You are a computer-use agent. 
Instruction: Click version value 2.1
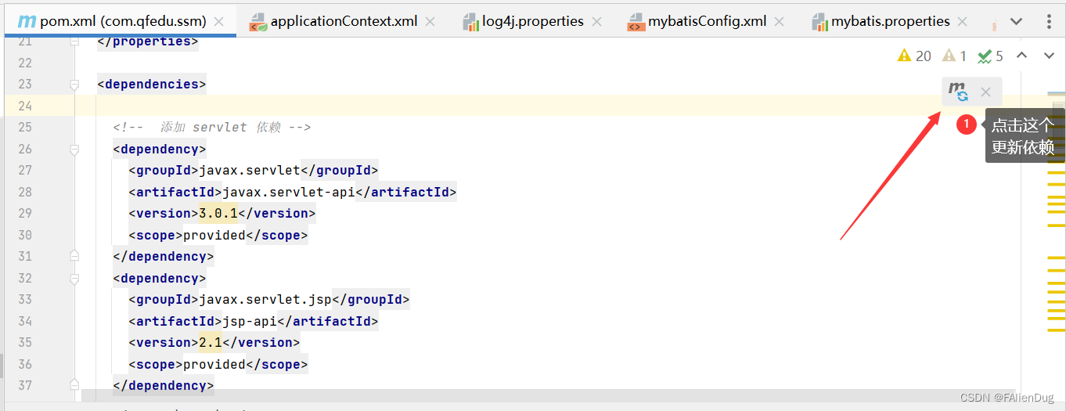(210, 342)
